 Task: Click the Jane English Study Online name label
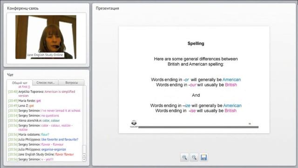45,55
